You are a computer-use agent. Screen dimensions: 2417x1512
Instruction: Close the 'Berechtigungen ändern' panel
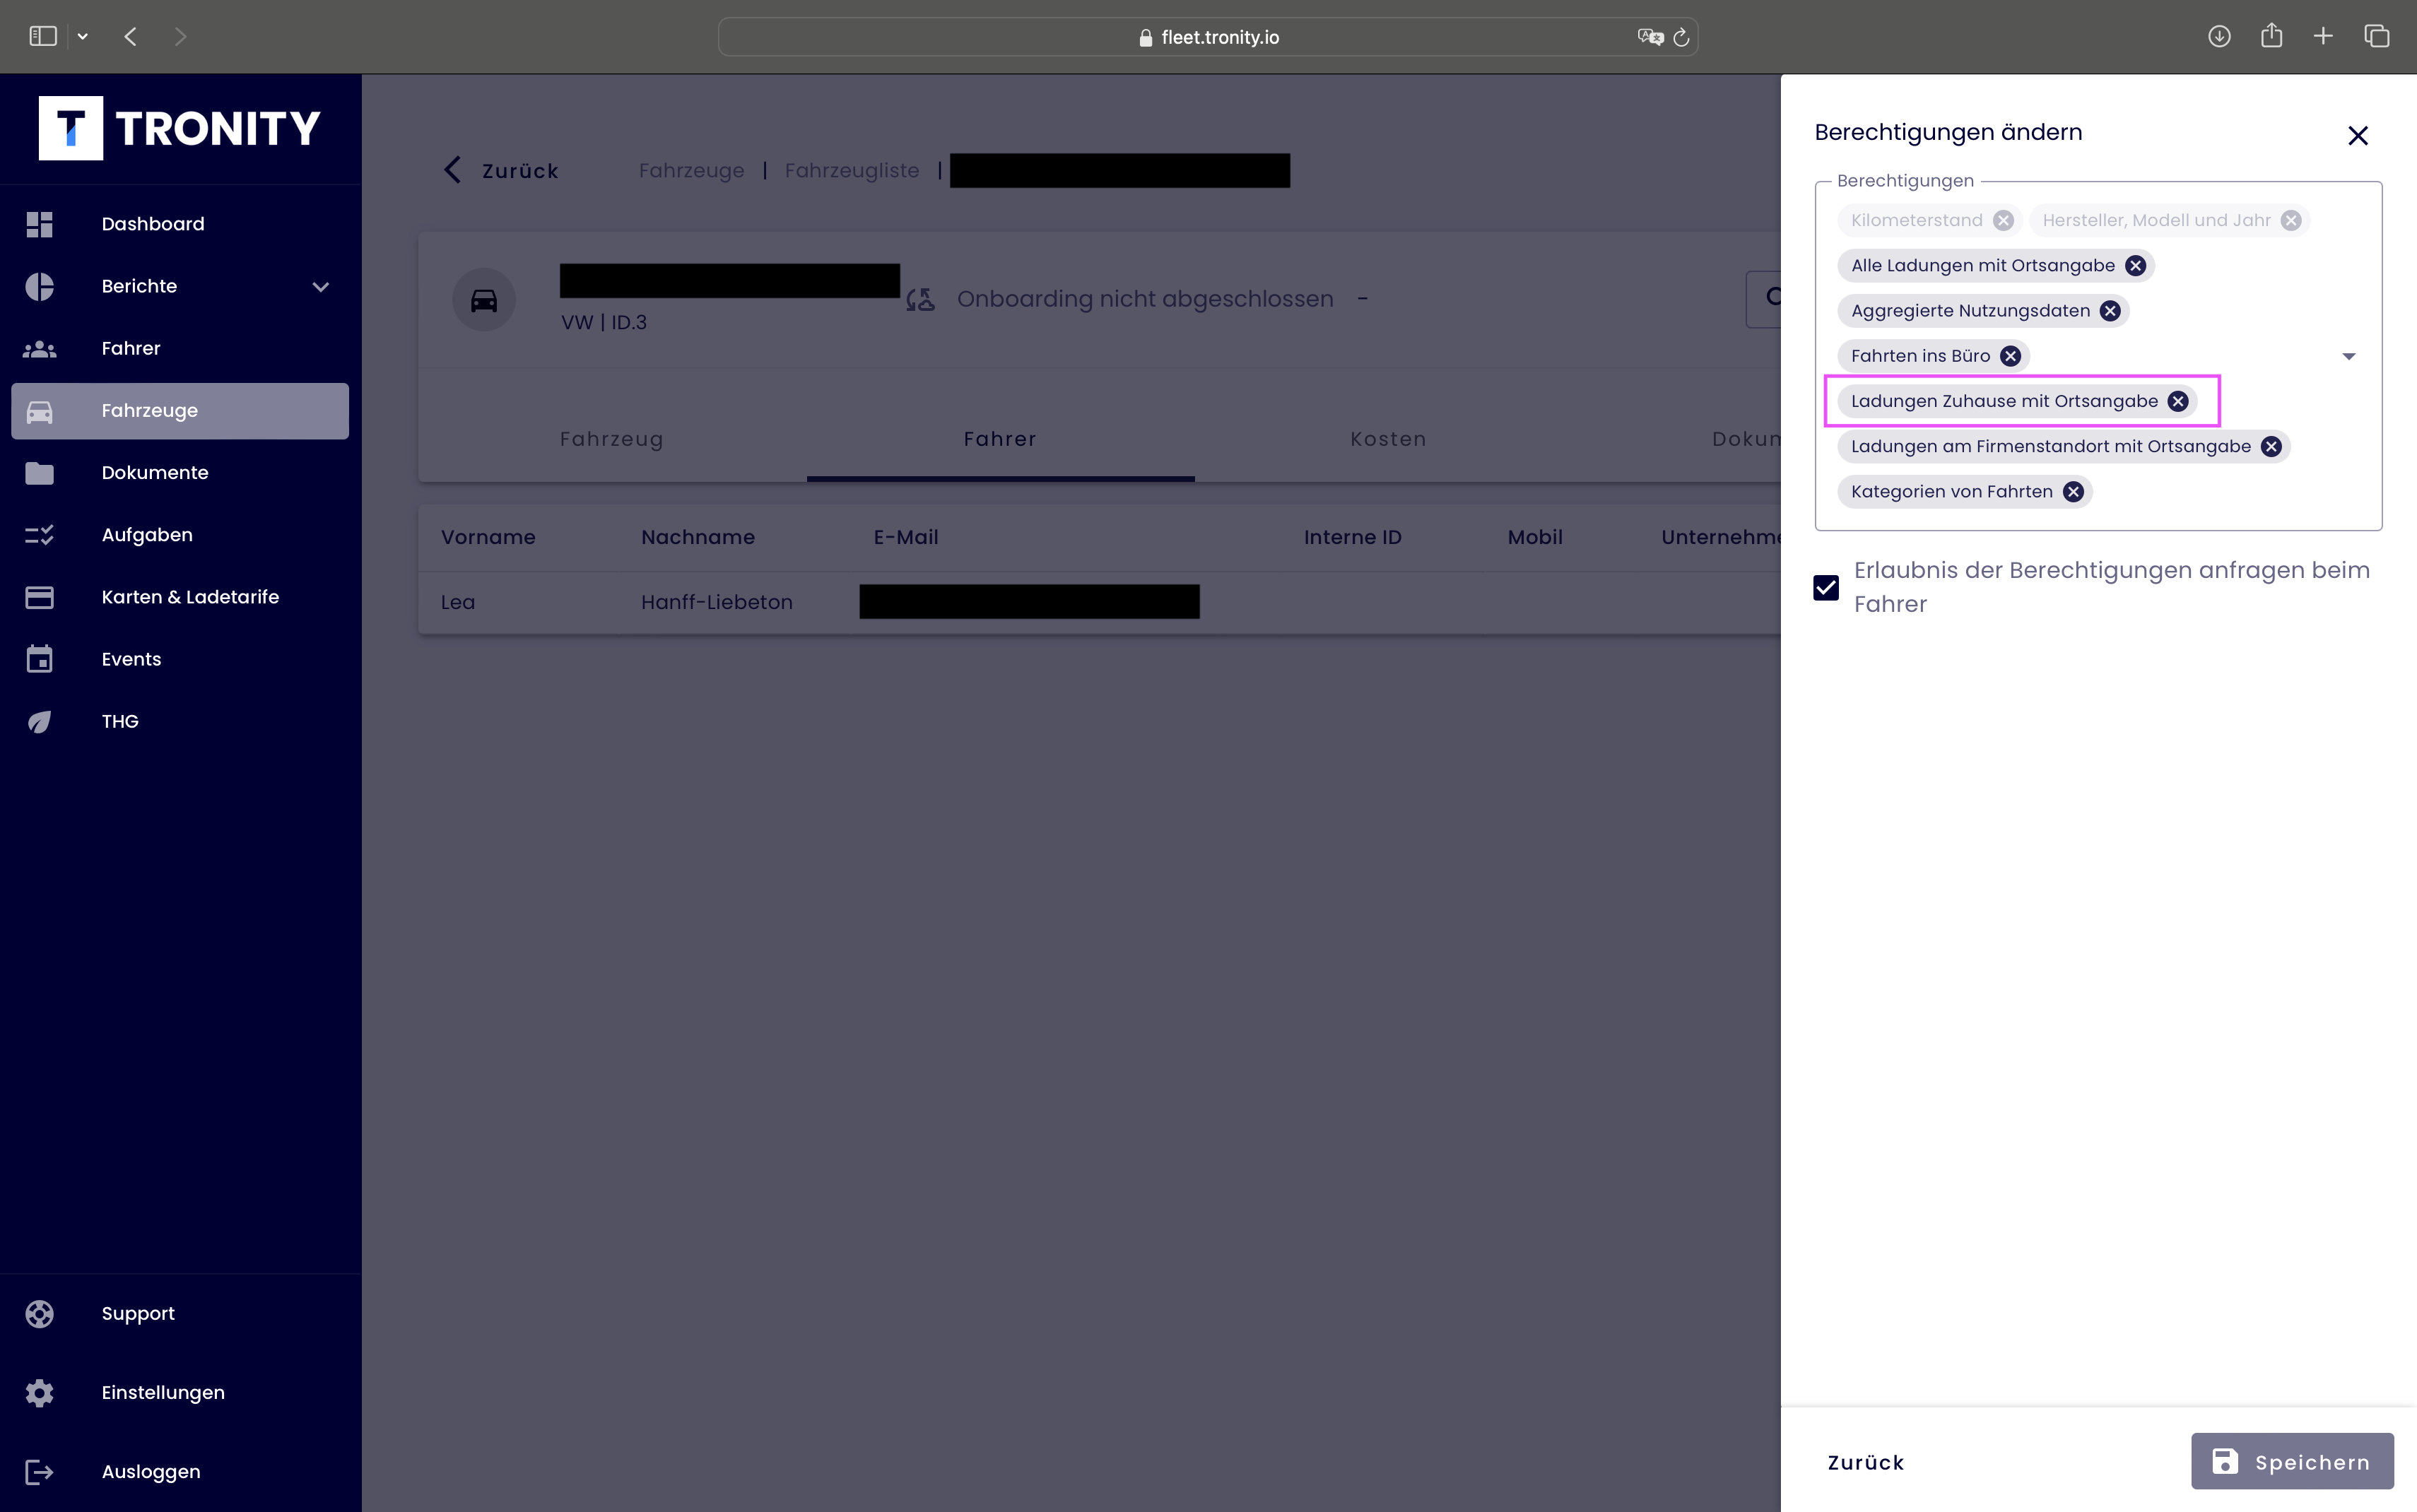[x=2357, y=135]
